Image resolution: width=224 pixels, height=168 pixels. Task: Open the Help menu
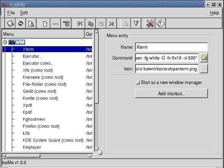point(214,13)
